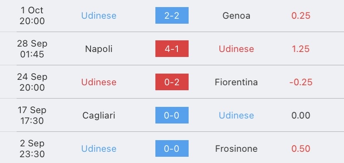Select Udinese in the 28 Sep match row
344x163 pixels.
coord(236,49)
